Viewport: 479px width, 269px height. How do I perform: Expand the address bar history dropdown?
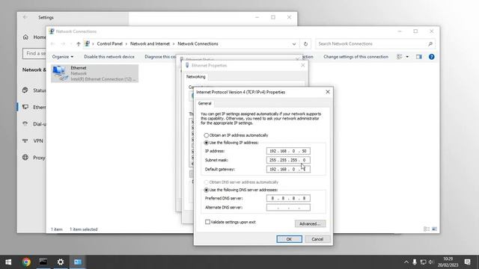tap(294, 44)
